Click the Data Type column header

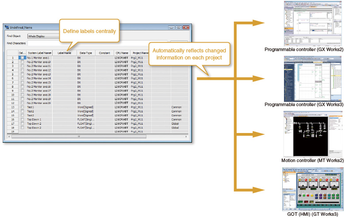[x=86, y=53]
